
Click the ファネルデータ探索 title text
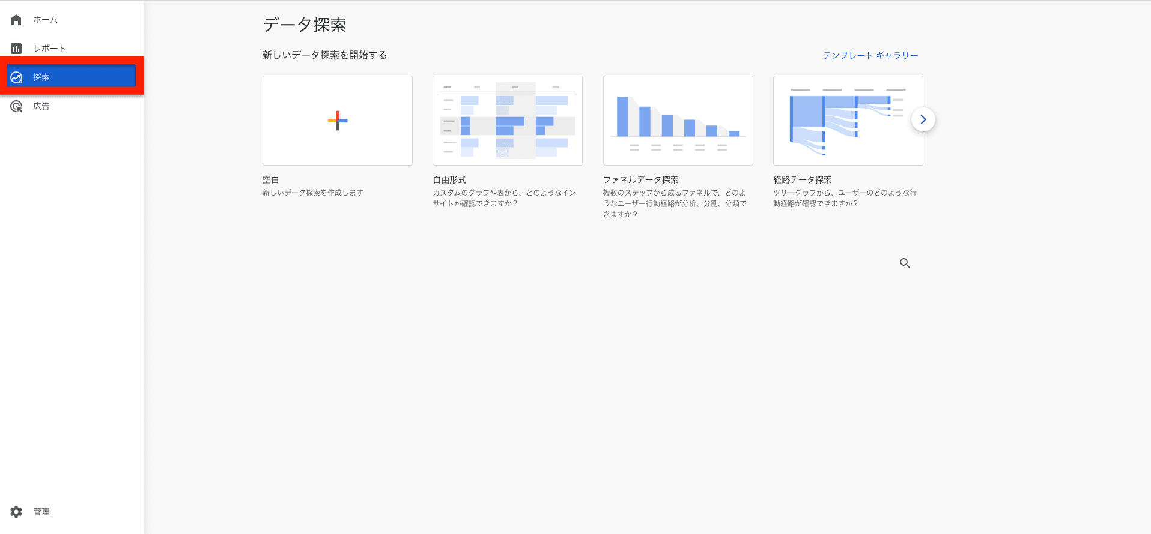(x=641, y=180)
